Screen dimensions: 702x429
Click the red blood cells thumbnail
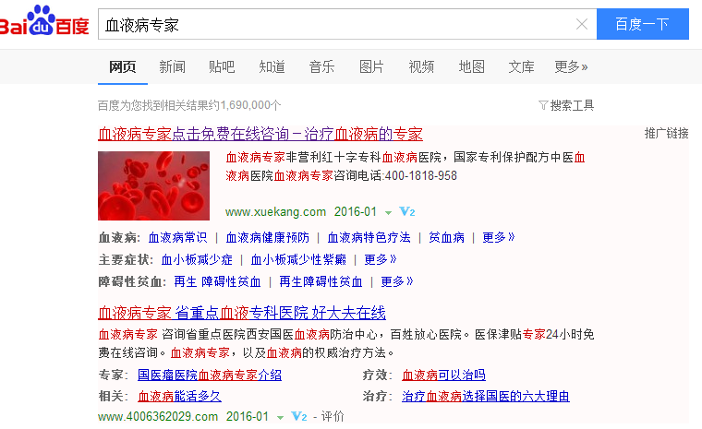click(x=153, y=185)
